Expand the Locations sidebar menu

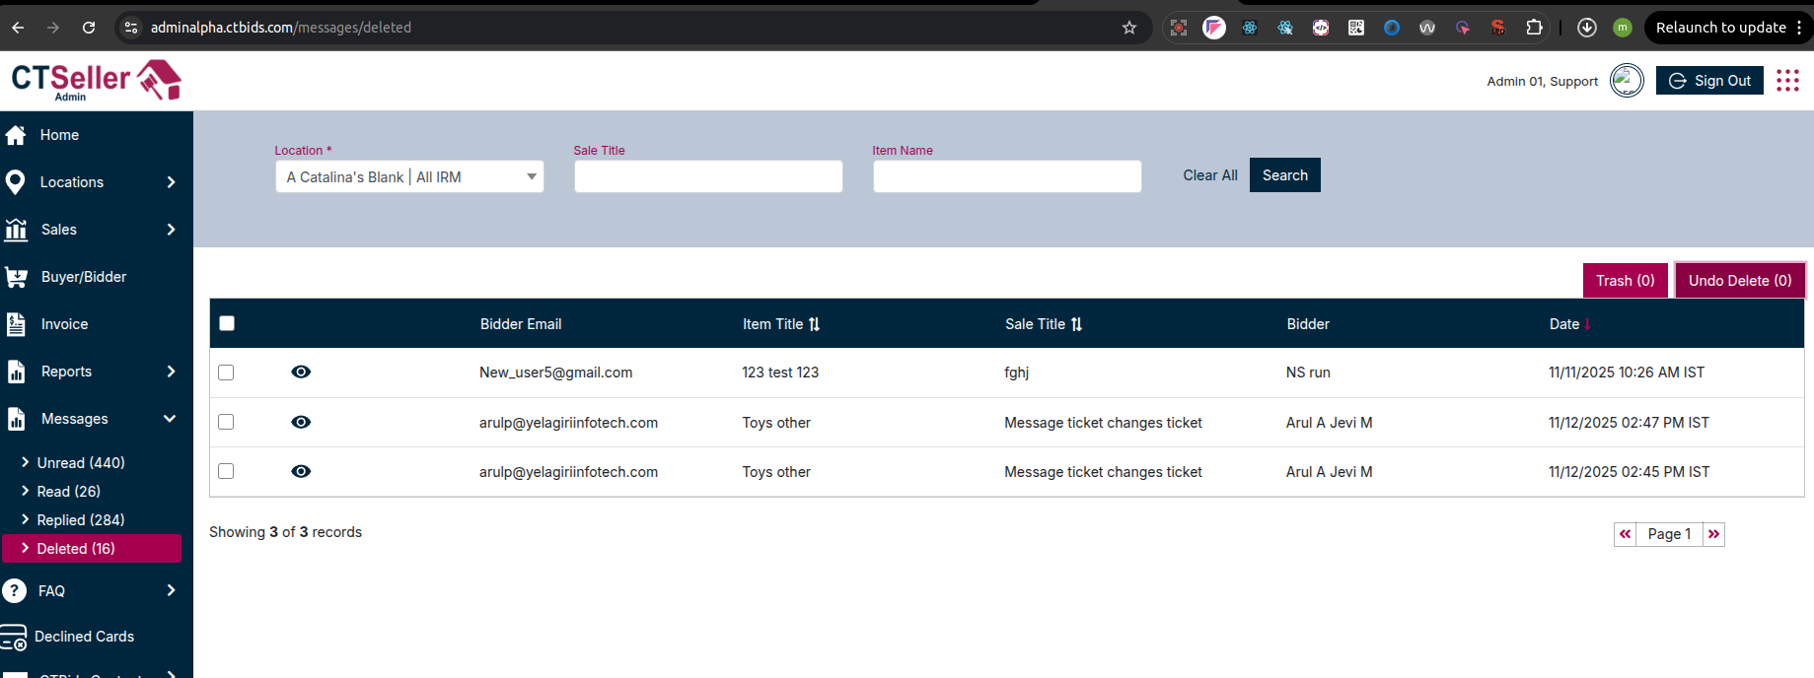pos(171,182)
